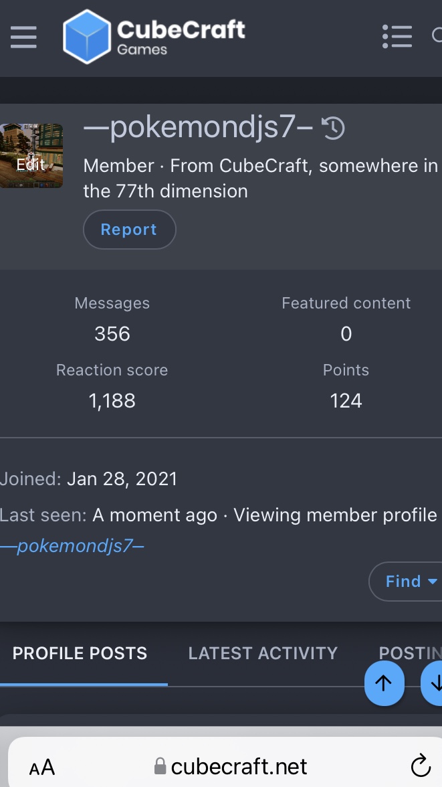The height and width of the screenshot is (787, 442).
Task: Click the CubeCraft Games cube logo
Action: [x=87, y=37]
